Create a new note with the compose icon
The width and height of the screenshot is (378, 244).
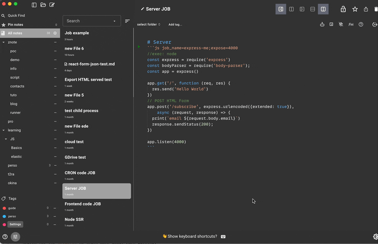point(52,5)
